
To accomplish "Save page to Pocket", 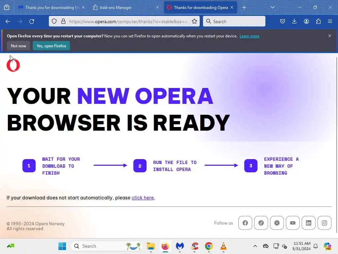I will coord(283,21).
